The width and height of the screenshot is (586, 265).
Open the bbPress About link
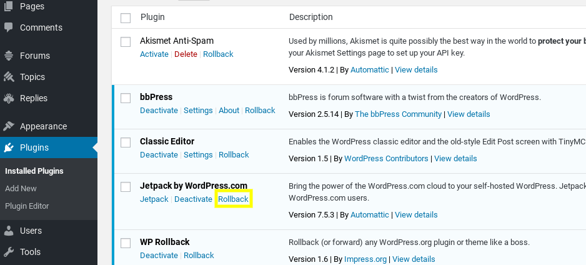(229, 111)
